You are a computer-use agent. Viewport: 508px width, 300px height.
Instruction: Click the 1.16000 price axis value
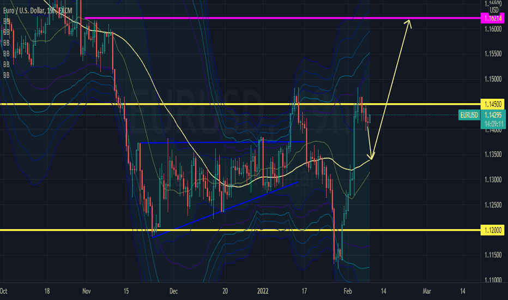493,29
